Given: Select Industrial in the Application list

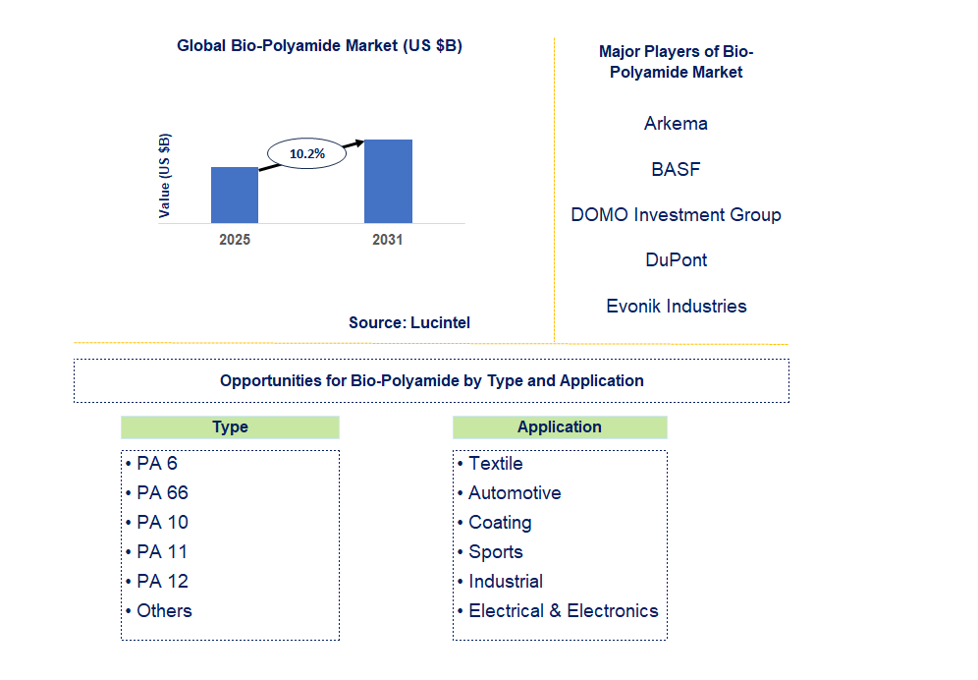Looking at the screenshot, I should click(x=506, y=582).
